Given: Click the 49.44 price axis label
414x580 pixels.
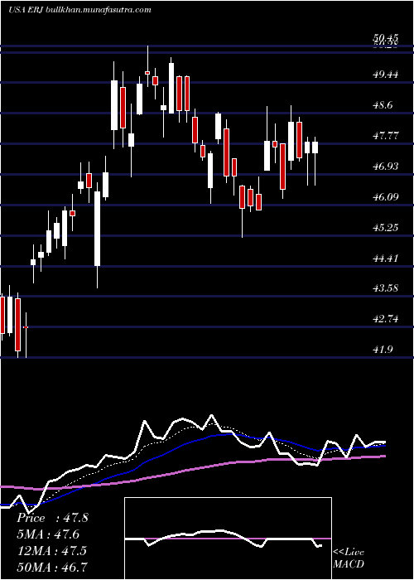Looking at the screenshot, I should coord(386,75).
